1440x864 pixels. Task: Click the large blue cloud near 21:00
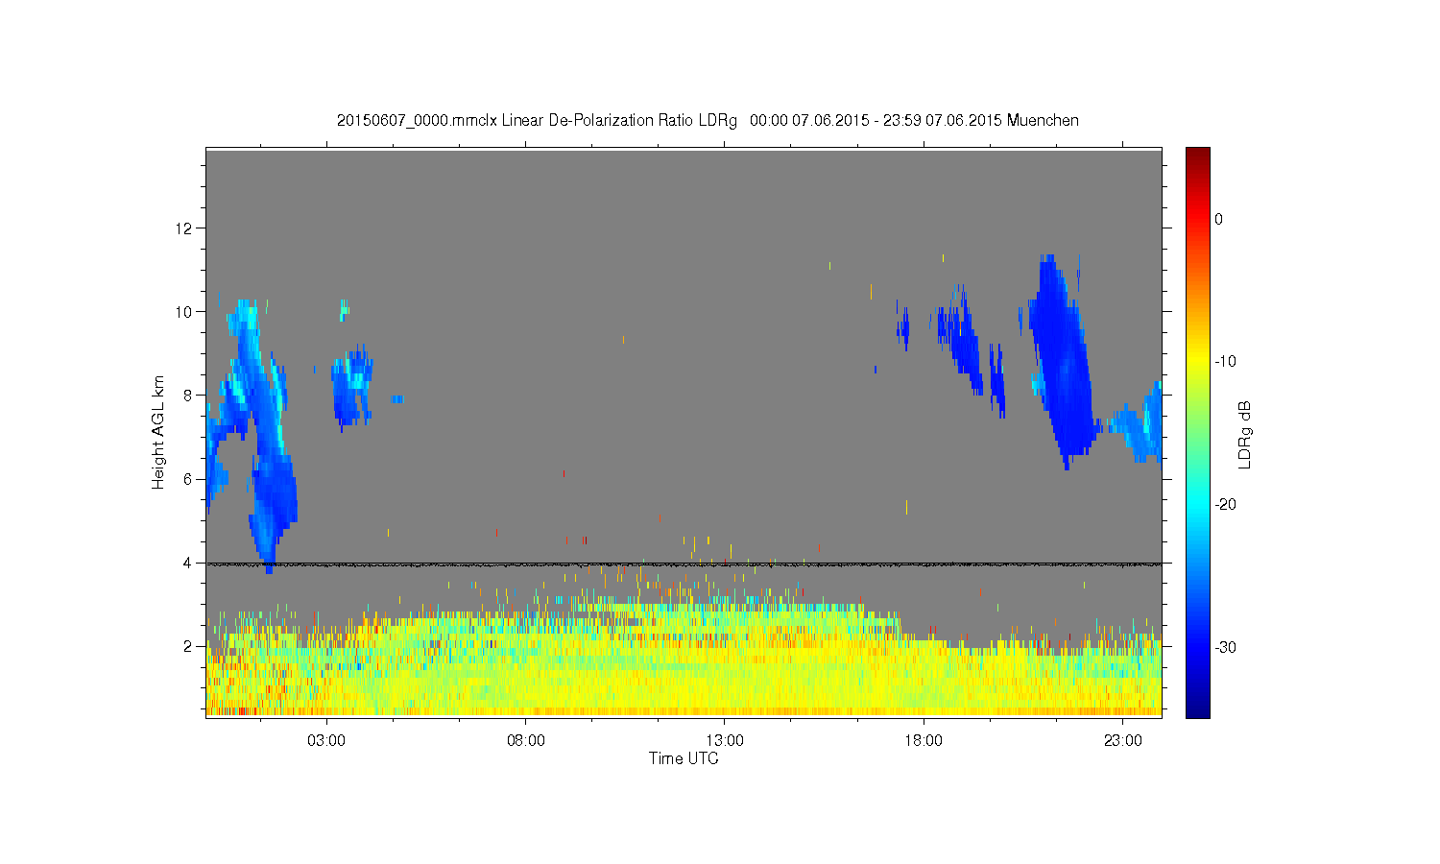coord(1063,360)
